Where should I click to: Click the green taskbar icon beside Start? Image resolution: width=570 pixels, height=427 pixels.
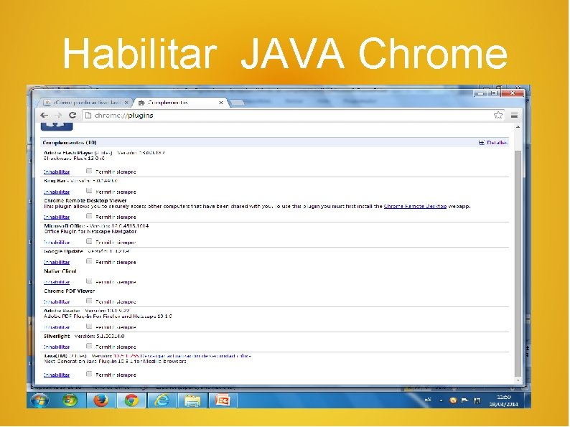click(x=70, y=400)
